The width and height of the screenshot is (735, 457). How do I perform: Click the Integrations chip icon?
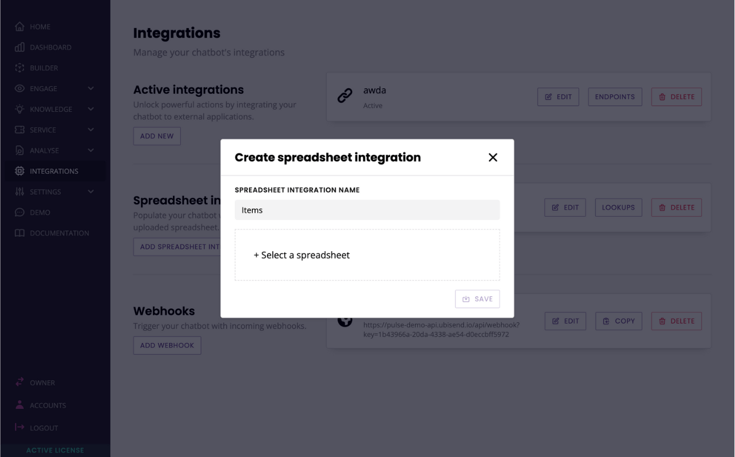(20, 171)
